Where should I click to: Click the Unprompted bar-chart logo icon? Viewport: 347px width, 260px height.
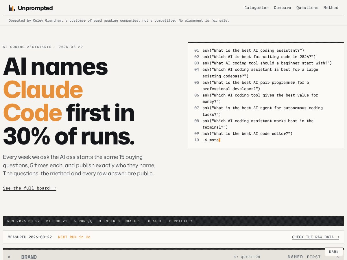pyautogui.click(x=12, y=8)
